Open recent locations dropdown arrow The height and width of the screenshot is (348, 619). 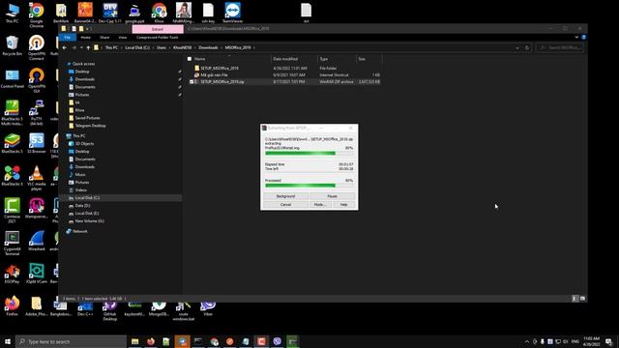81,47
